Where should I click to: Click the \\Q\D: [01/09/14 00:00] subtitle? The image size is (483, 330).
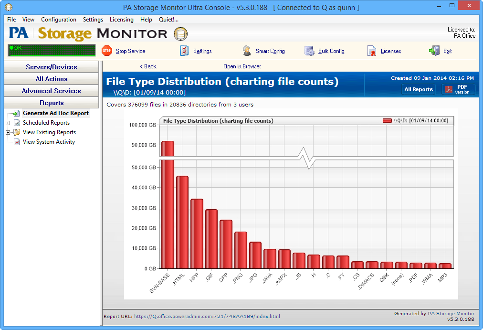[x=149, y=93]
